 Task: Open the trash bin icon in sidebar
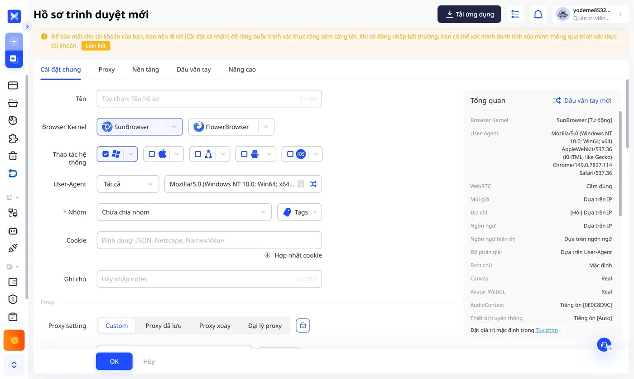13,156
